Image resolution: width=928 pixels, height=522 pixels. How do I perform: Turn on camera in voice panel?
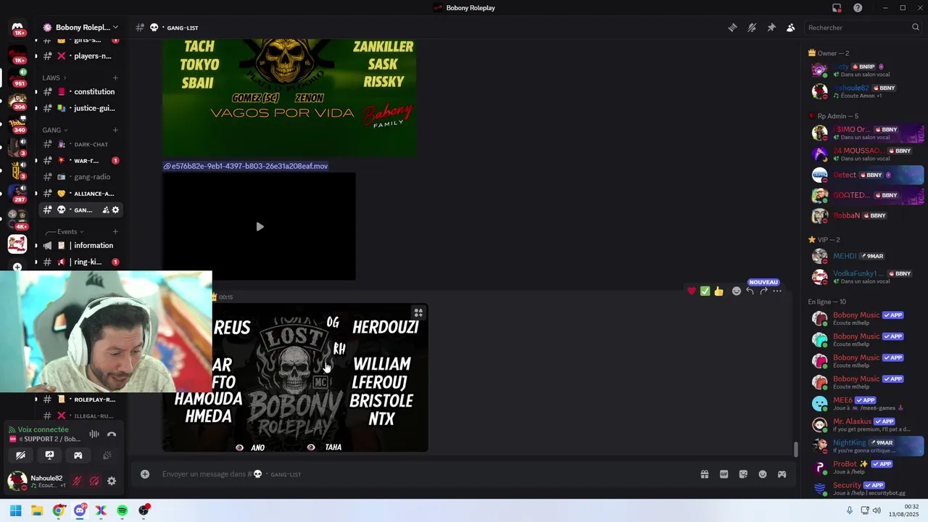click(x=20, y=455)
